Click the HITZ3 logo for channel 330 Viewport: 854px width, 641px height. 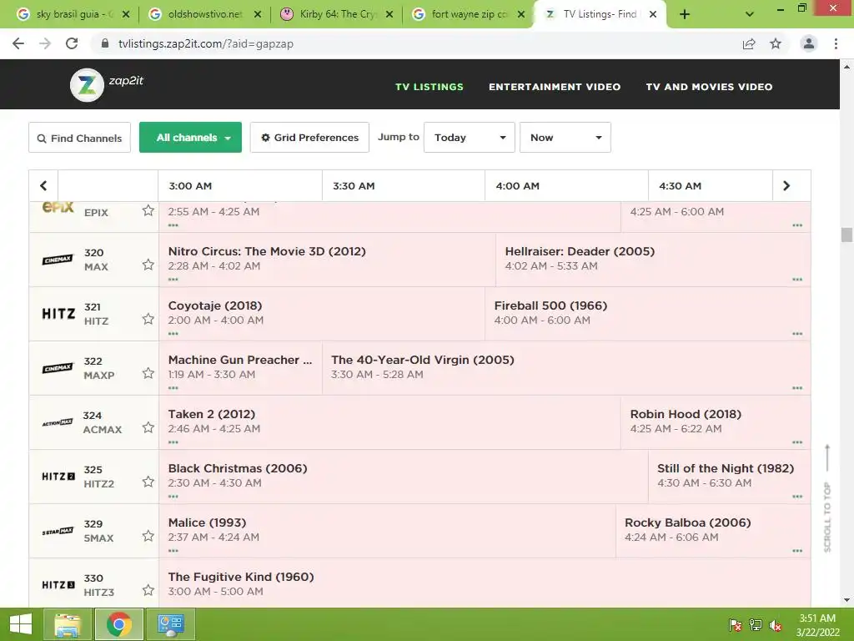[x=58, y=585]
